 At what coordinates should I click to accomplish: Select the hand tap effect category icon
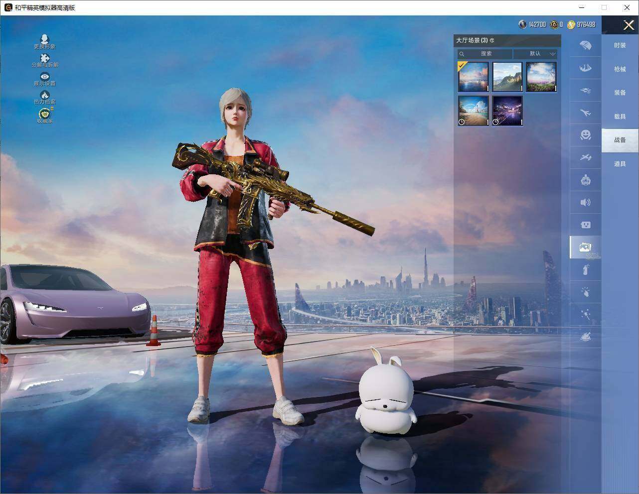point(586,292)
